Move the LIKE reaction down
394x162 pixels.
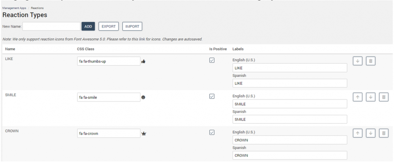[x=357, y=61]
